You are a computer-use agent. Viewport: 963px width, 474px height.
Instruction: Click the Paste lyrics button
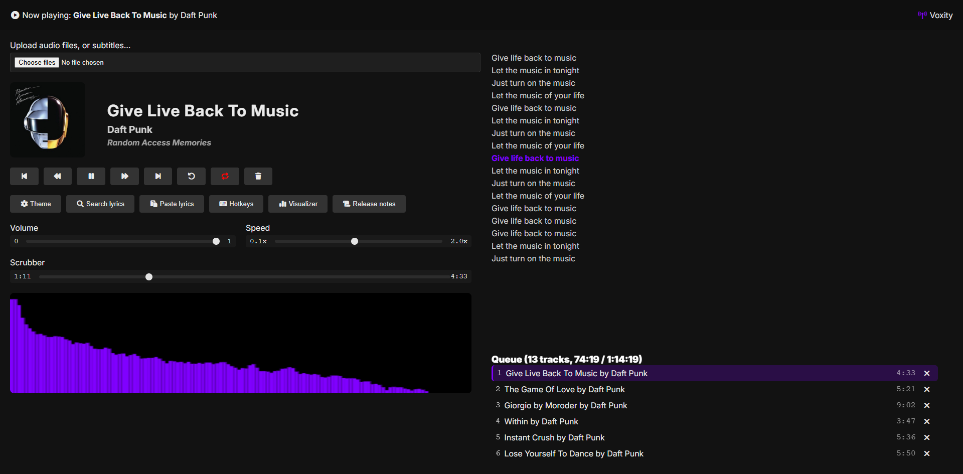172,204
